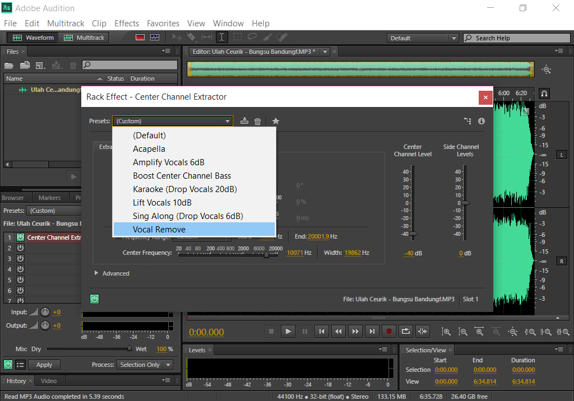Click the Search Help field

click(x=517, y=38)
